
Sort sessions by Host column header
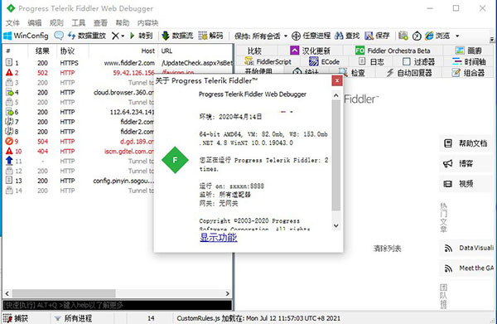pyautogui.click(x=123, y=51)
